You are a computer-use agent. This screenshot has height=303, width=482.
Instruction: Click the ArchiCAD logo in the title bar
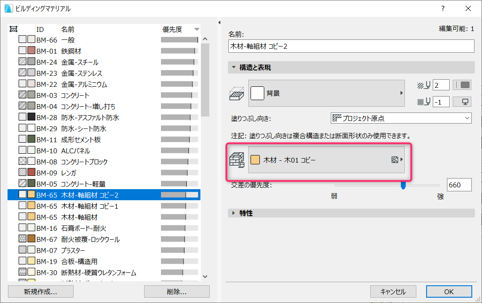tap(8, 8)
